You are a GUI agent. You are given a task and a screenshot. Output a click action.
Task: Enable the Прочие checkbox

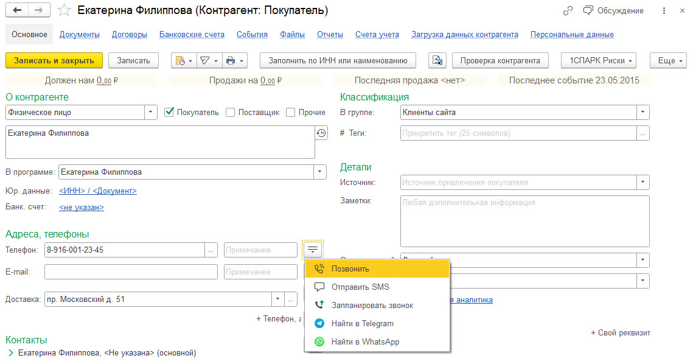point(290,113)
